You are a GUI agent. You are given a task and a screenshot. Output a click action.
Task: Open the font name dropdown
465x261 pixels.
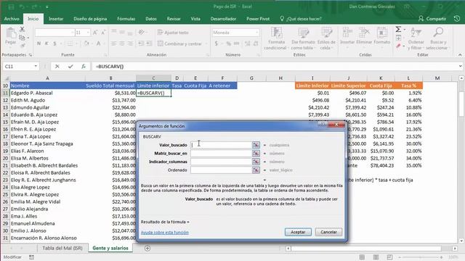(x=73, y=32)
